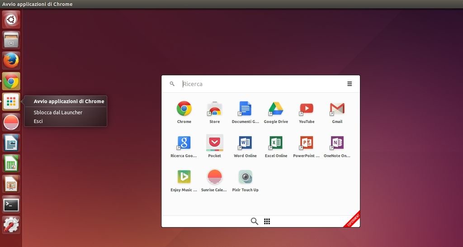Open the OneNote Online app
This screenshot has width=463, height=247.
coord(337,143)
